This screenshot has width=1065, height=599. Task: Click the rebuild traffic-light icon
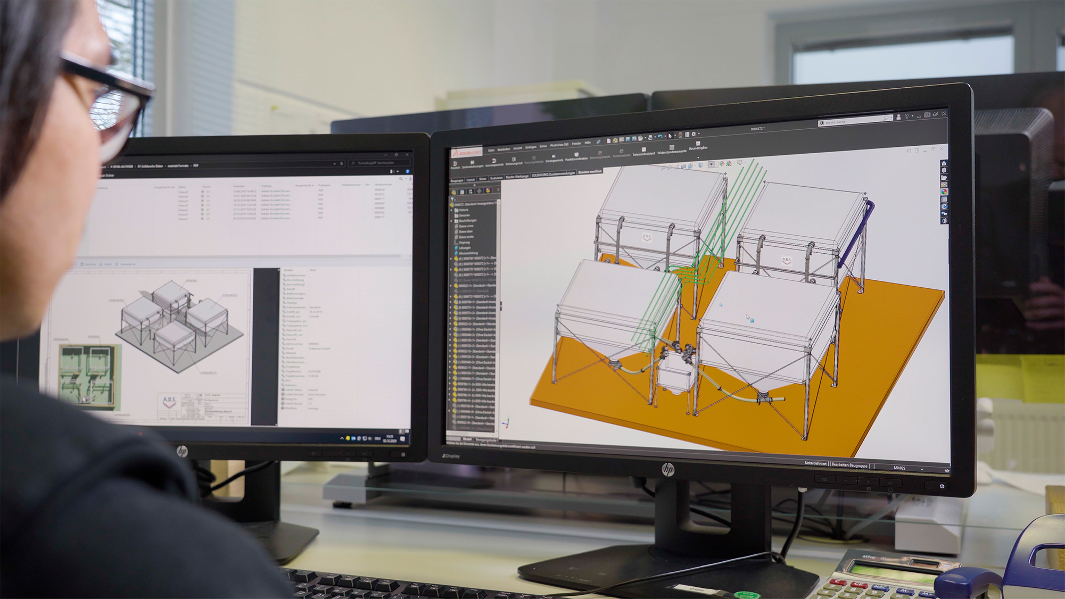coord(680,135)
